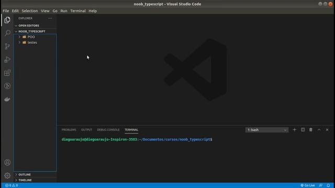Viewport: 335px width, 188px height.
Task: Expand the POO folder
Action: click(x=19, y=37)
